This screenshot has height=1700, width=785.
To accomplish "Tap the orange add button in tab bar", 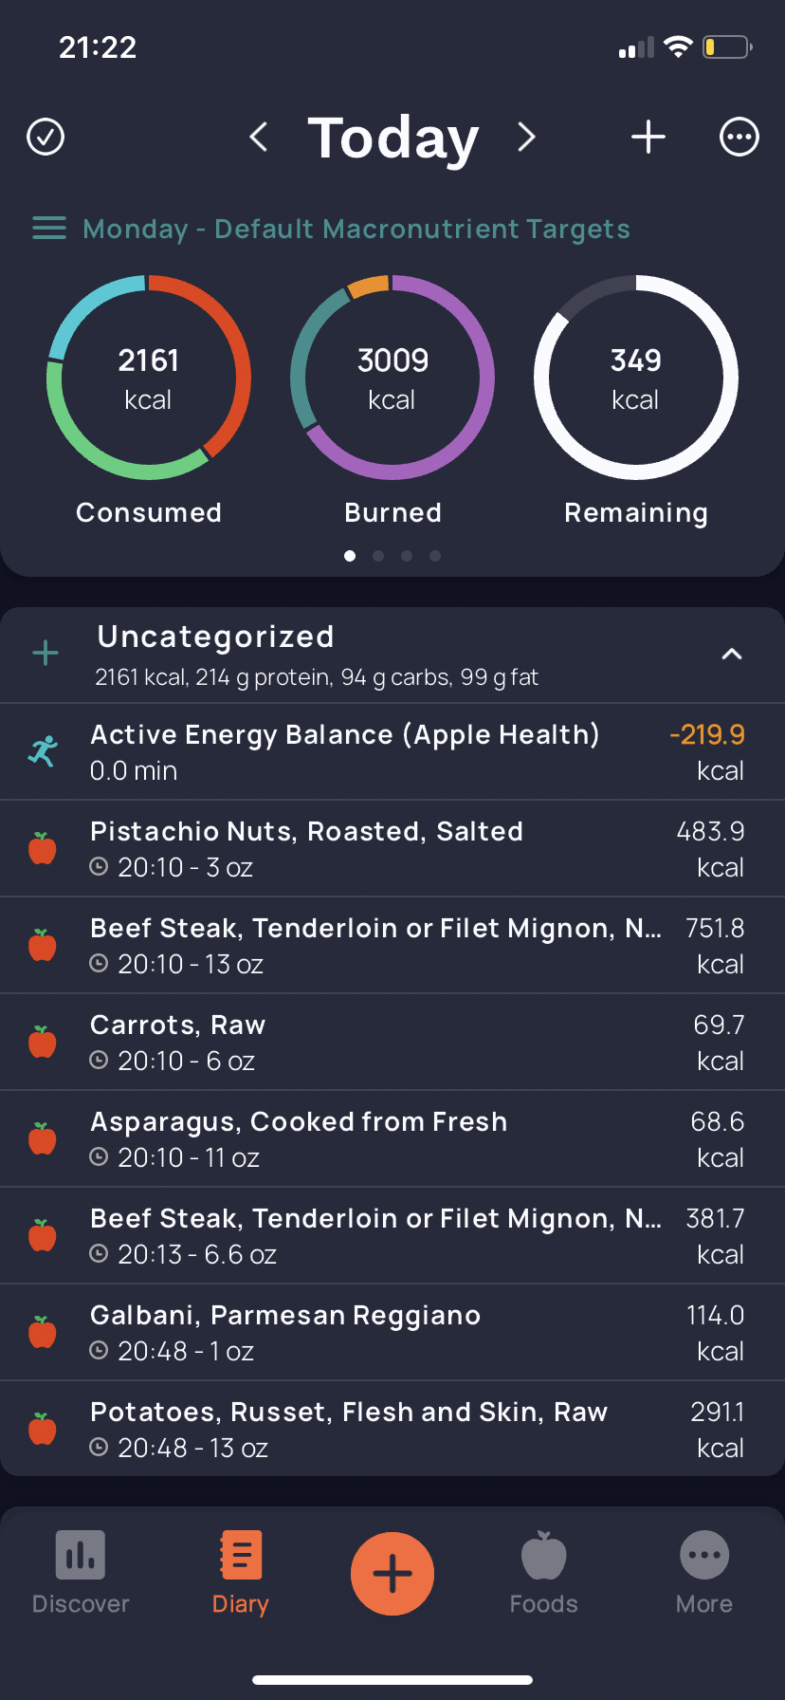I will click(x=392, y=1574).
